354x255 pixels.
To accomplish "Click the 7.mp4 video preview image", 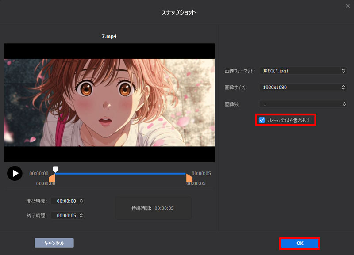I will (109, 103).
